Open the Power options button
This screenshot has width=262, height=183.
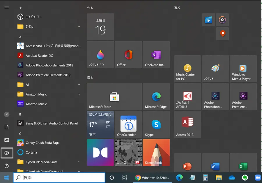click(7, 166)
